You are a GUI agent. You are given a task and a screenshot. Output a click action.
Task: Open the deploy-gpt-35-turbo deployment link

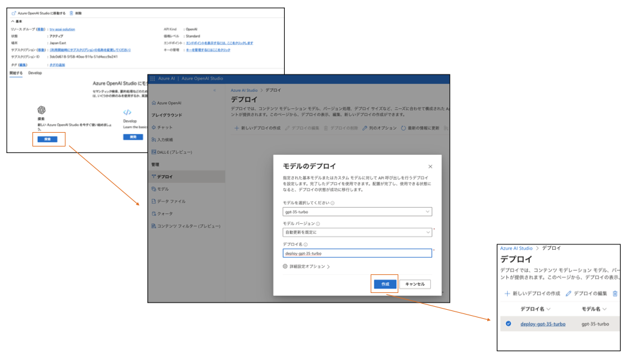click(x=542, y=324)
